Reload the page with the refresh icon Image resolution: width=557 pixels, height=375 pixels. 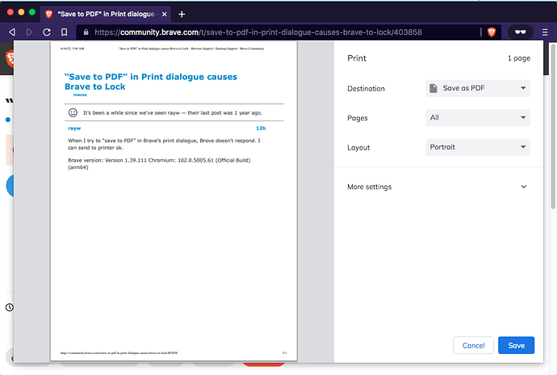click(47, 32)
